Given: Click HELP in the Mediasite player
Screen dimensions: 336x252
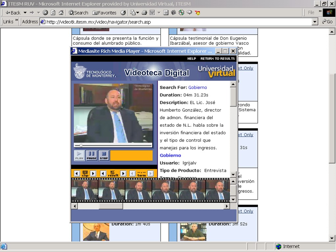Looking at the screenshot, I should tap(192, 59).
